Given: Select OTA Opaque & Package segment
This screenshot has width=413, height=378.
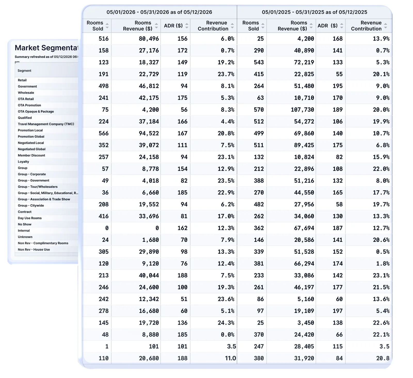Looking at the screenshot, I should (46, 112).
